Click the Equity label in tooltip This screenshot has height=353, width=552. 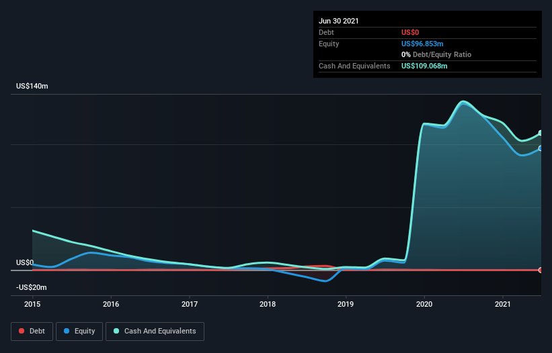(329, 44)
